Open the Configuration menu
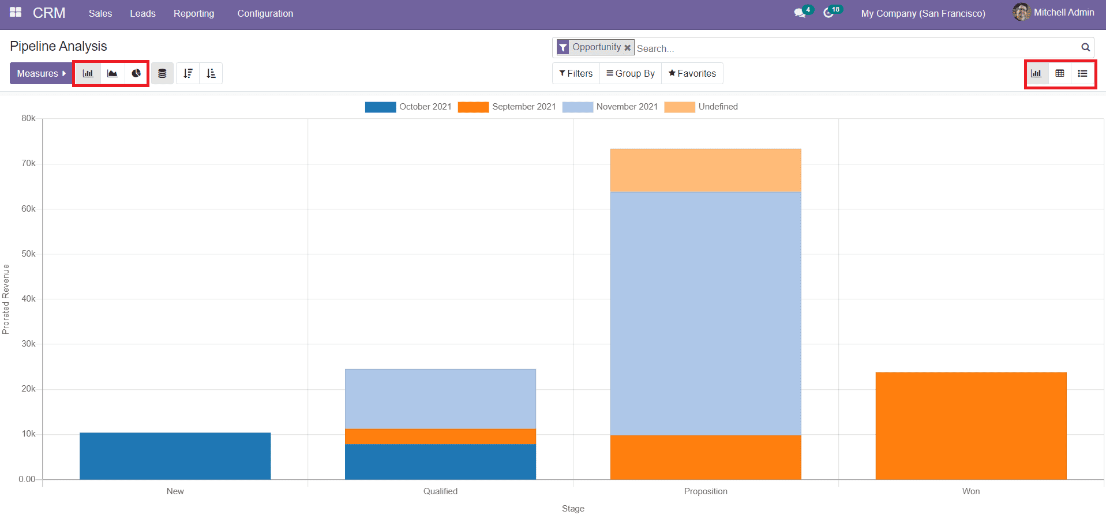The image size is (1106, 515). click(265, 13)
